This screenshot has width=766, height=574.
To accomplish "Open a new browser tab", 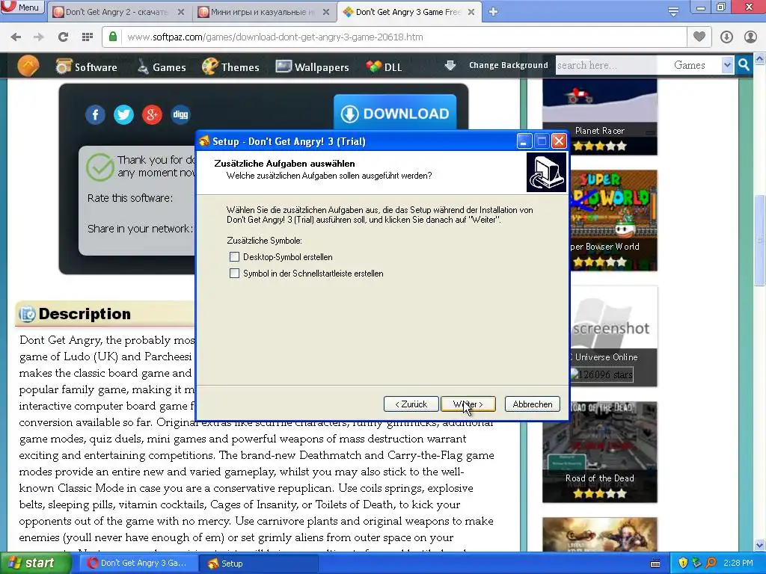I will click(x=494, y=12).
